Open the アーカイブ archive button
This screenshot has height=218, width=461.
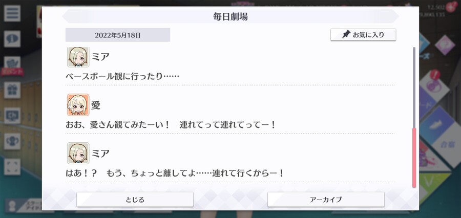tap(326, 200)
